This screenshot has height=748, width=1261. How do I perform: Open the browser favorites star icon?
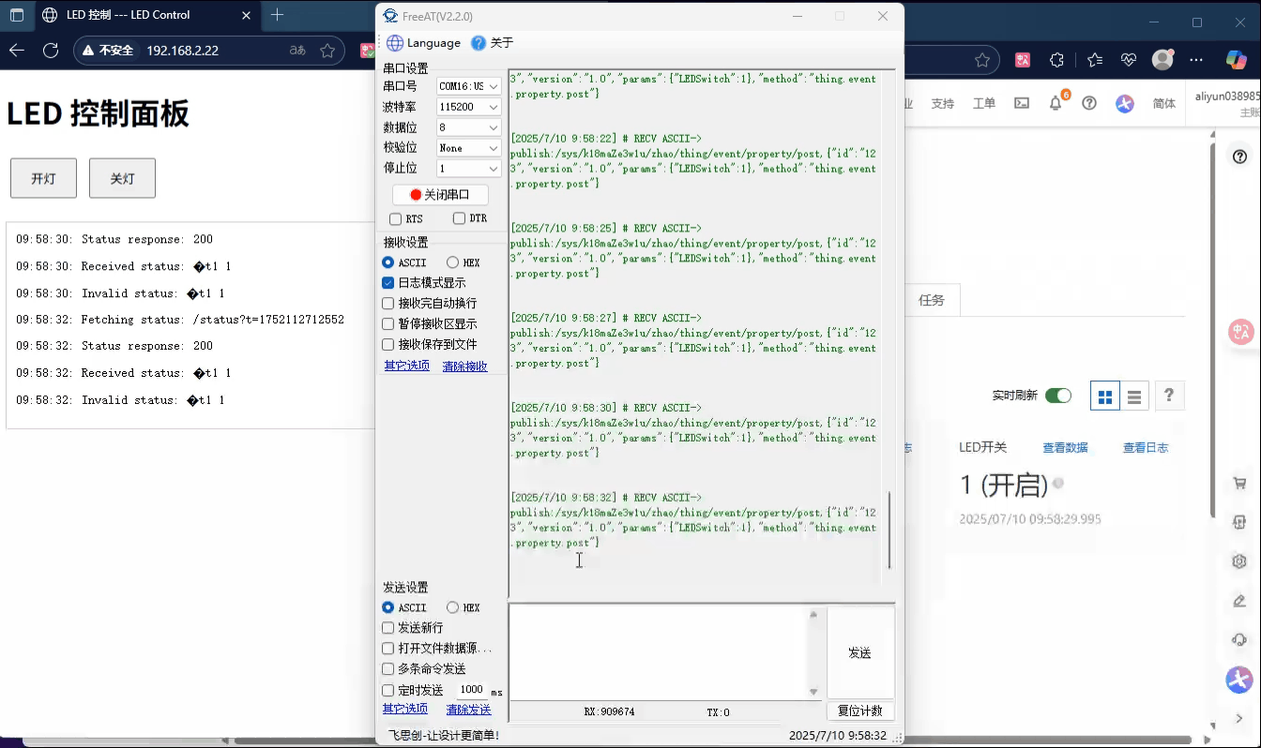click(x=1094, y=60)
